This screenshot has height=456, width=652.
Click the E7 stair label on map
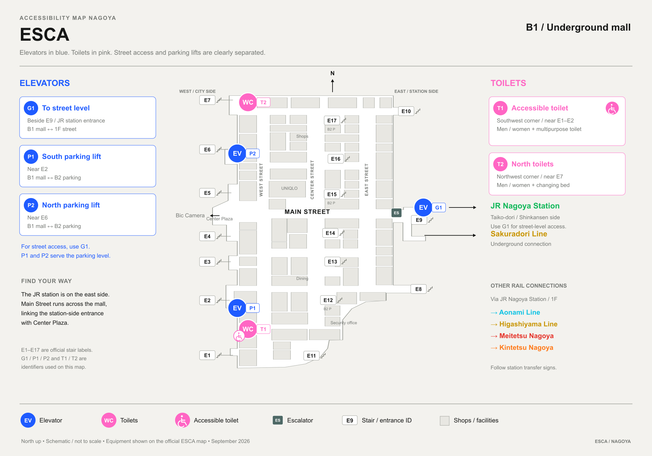[207, 100]
